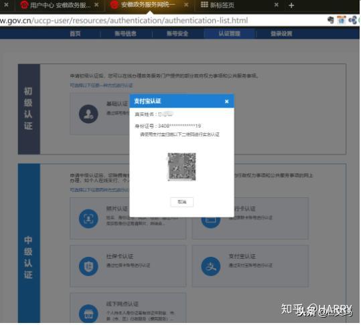Open the 支付宝认证 card title in background
Viewport: 361px width, 325px height.
coord(242,256)
